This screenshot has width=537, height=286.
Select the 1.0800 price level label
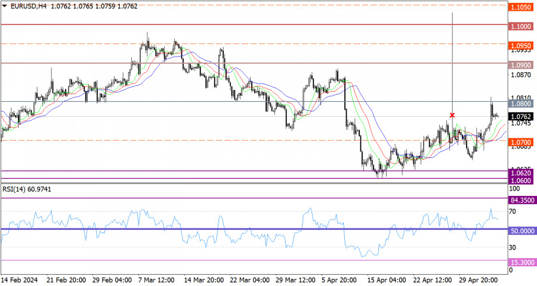pos(520,104)
